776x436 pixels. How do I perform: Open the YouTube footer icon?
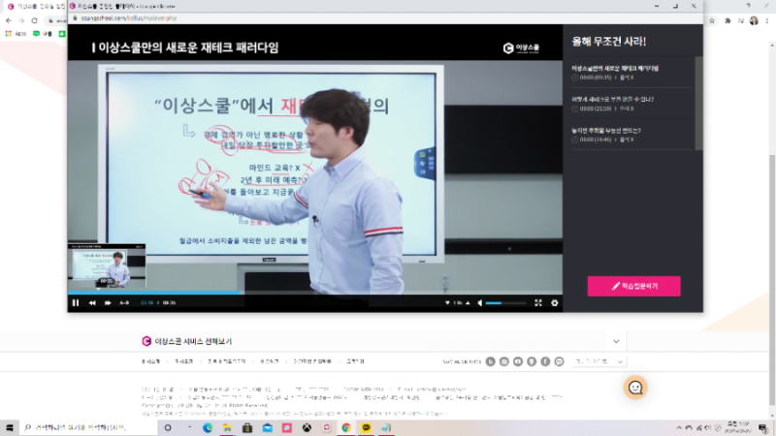point(518,361)
